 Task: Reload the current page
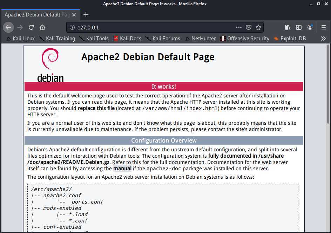[32, 27]
